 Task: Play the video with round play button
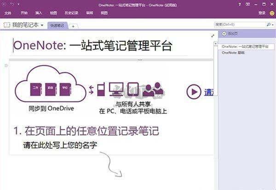[194, 92]
